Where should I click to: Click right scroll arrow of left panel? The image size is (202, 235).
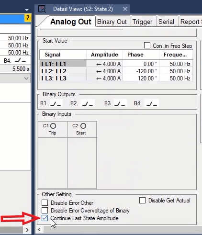coord(27,230)
